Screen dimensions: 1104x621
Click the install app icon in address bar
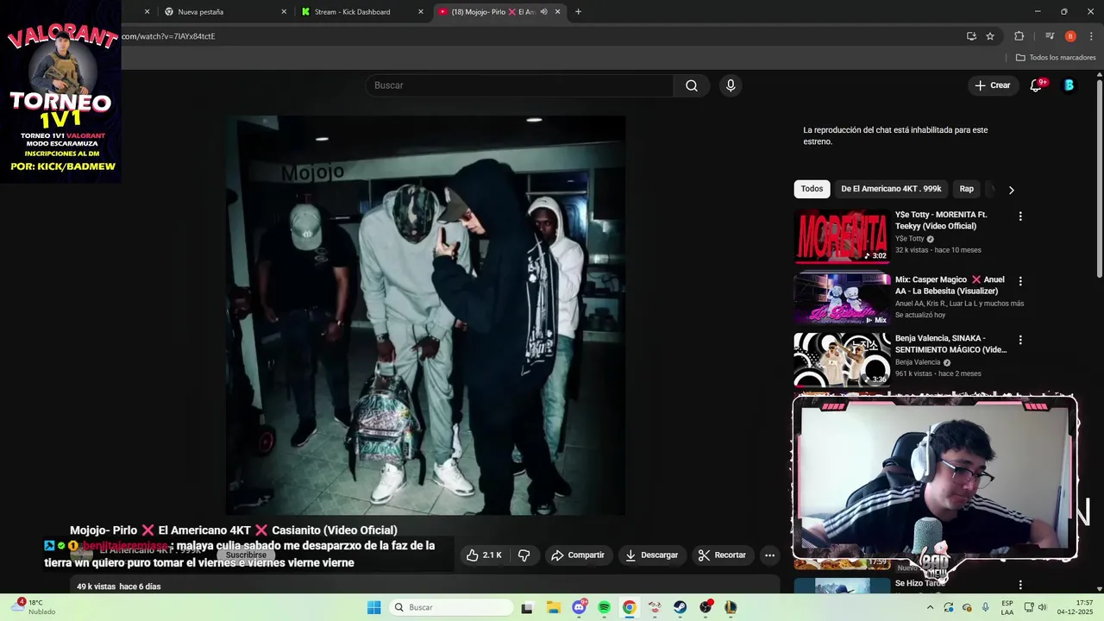(971, 36)
